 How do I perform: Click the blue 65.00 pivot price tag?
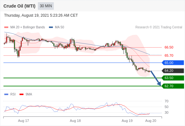point(173,63)
